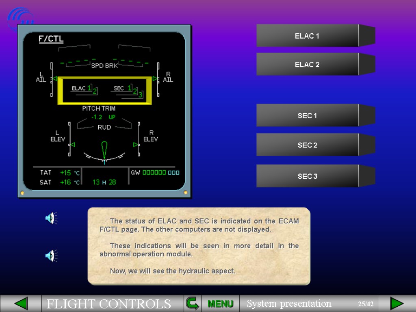The height and width of the screenshot is (312, 416).
Task: Click the second speaker audio icon
Action: tap(50, 255)
